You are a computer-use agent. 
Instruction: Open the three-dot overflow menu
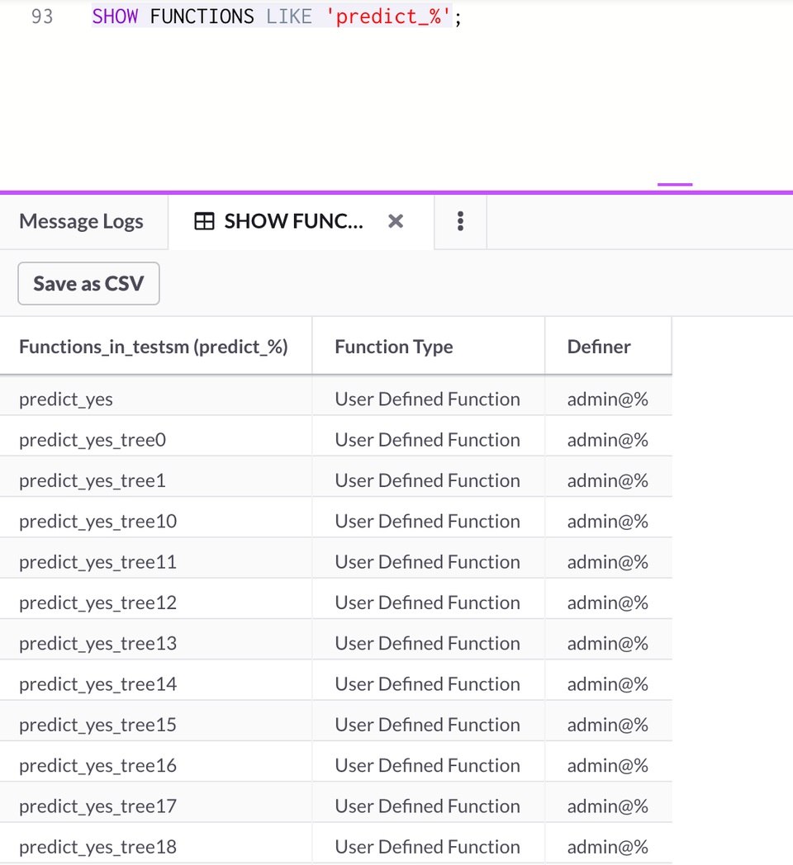(460, 220)
